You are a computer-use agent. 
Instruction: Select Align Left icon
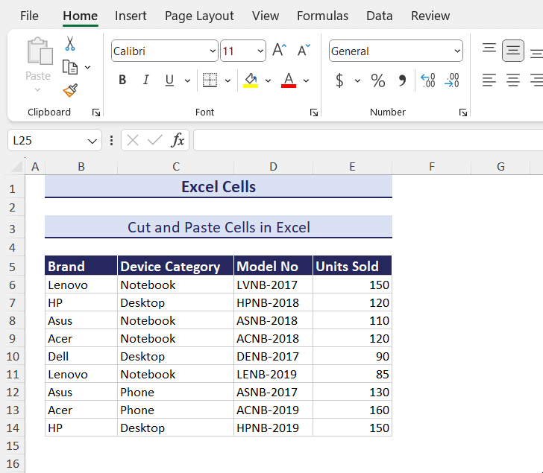point(489,80)
